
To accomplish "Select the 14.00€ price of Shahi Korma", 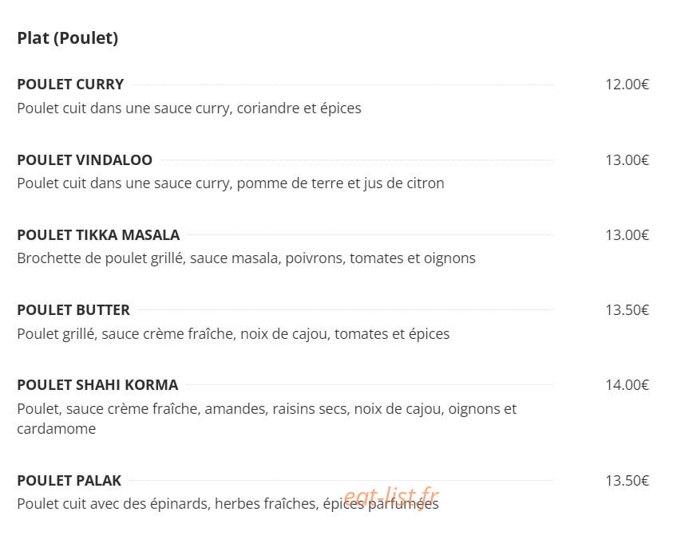I will [x=627, y=385].
